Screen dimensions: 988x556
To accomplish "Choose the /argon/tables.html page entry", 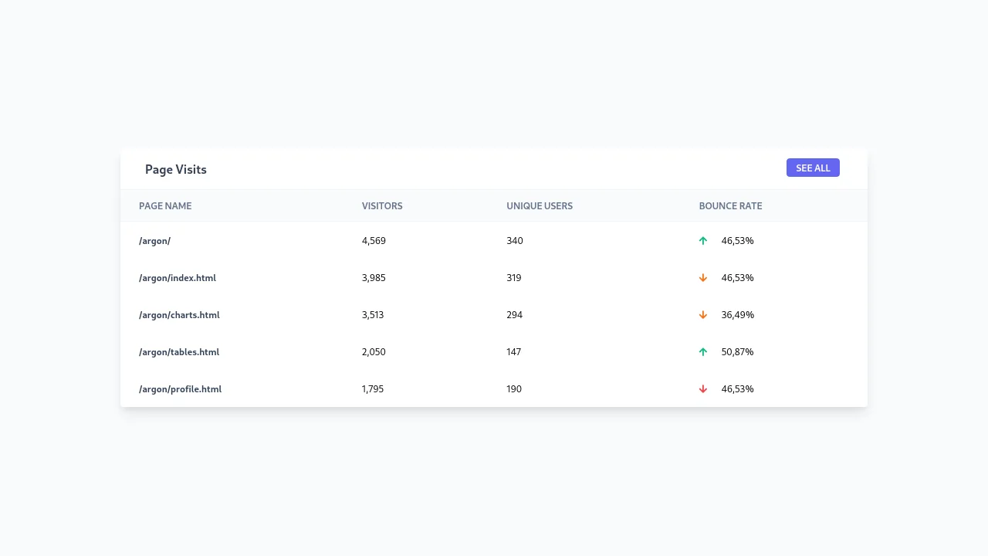I will point(179,352).
